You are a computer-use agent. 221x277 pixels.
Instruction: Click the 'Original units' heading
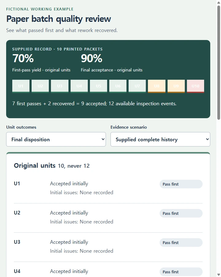(x=35, y=166)
